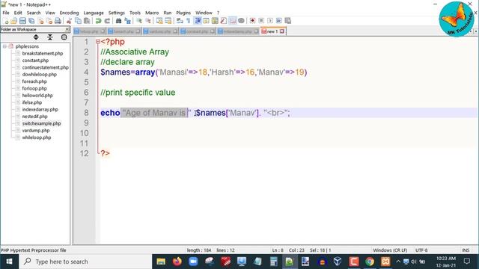Show hidden system tray icons chevron
The image size is (479, 269).
pyautogui.click(x=398, y=262)
